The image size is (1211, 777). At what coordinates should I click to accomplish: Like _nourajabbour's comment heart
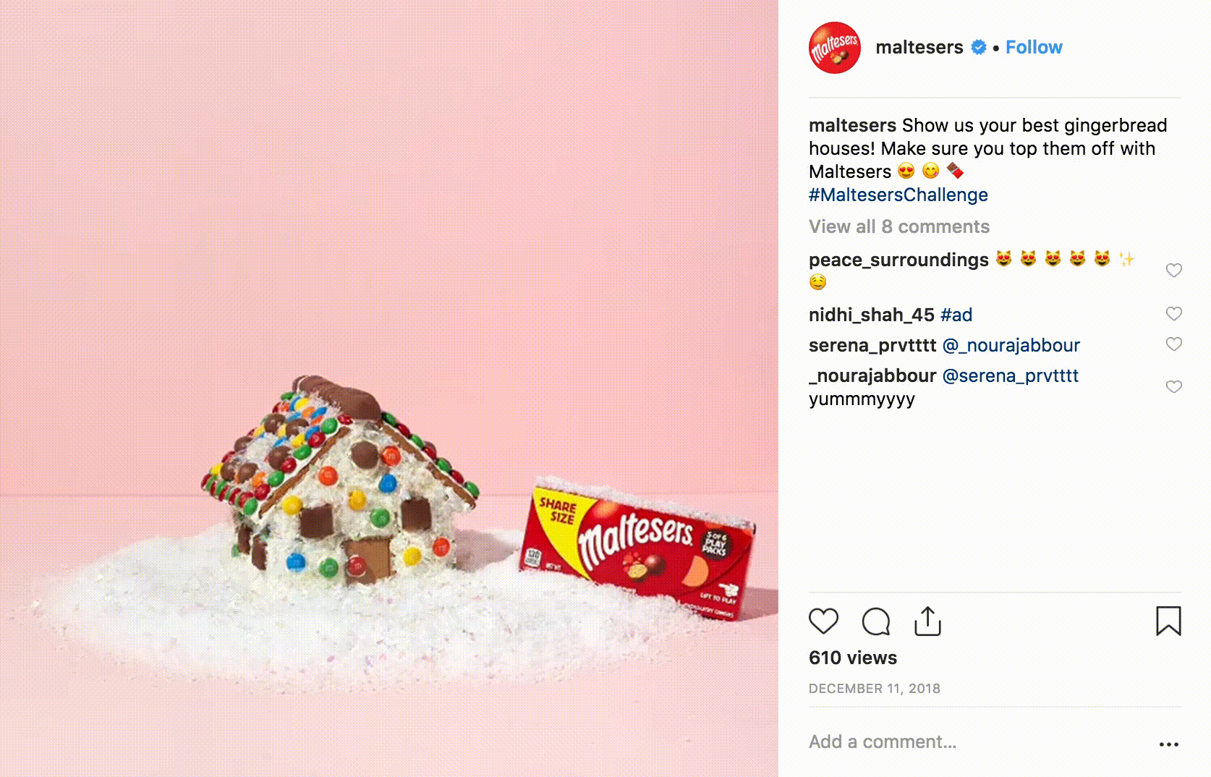tap(1174, 386)
